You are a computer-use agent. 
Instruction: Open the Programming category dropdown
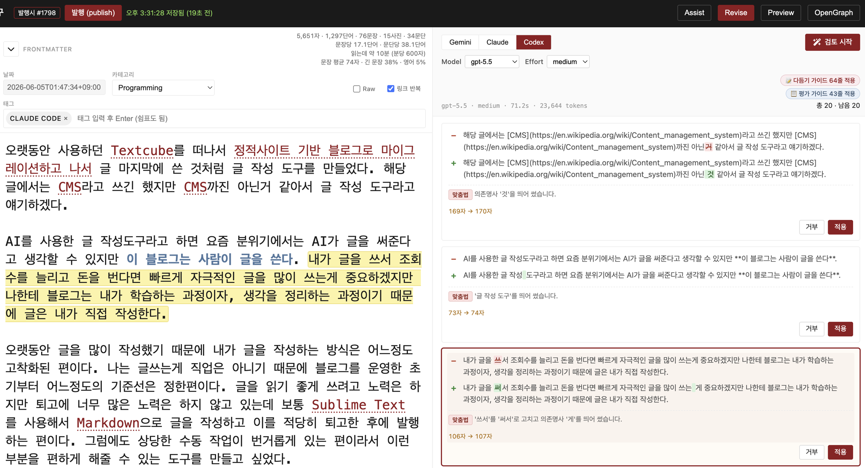[x=163, y=88]
